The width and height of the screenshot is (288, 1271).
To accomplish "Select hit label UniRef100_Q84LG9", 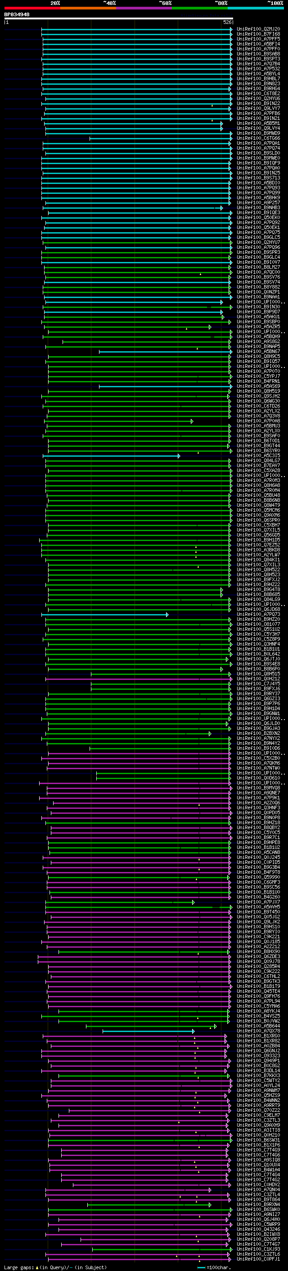I will [258, 600].
